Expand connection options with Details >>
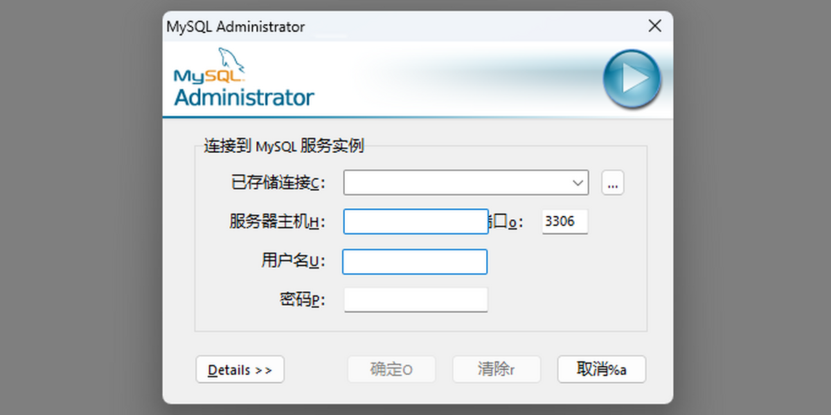 click(240, 370)
